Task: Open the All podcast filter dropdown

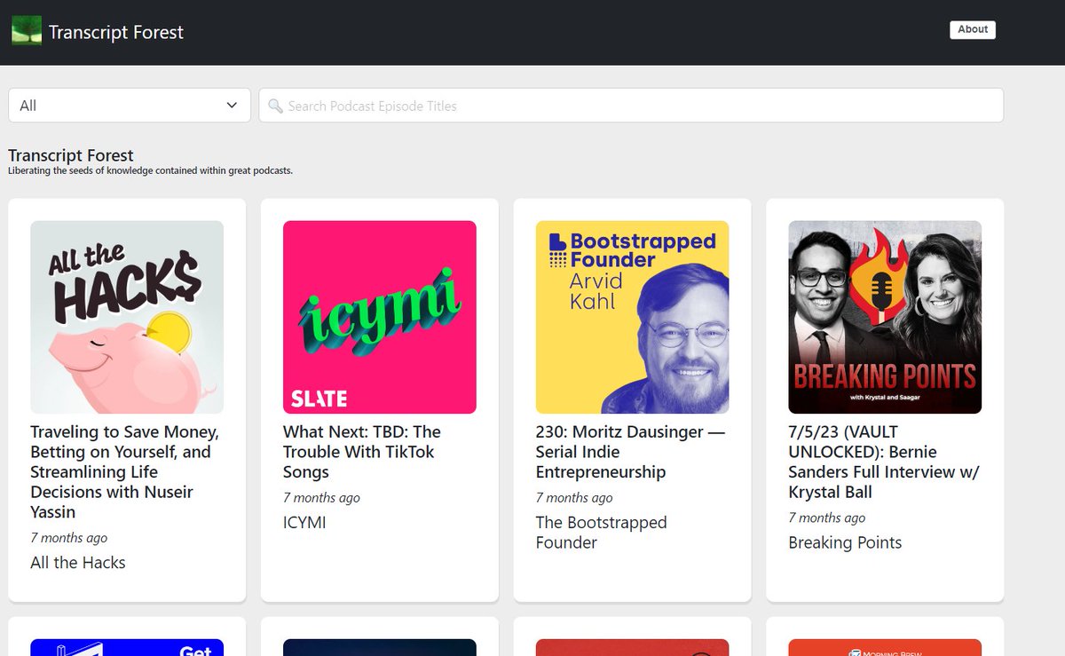Action: [130, 106]
